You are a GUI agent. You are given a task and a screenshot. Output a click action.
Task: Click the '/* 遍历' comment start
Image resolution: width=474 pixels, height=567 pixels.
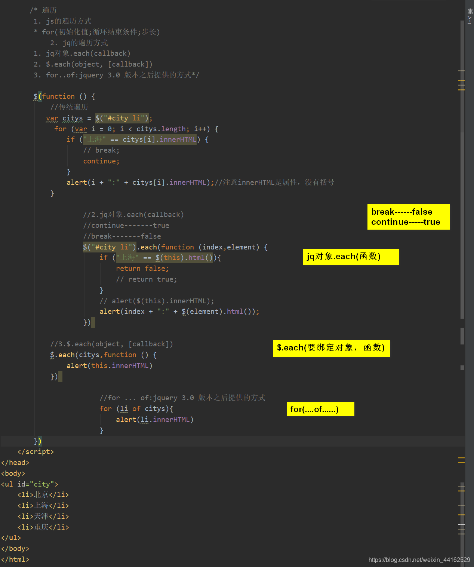(x=43, y=10)
